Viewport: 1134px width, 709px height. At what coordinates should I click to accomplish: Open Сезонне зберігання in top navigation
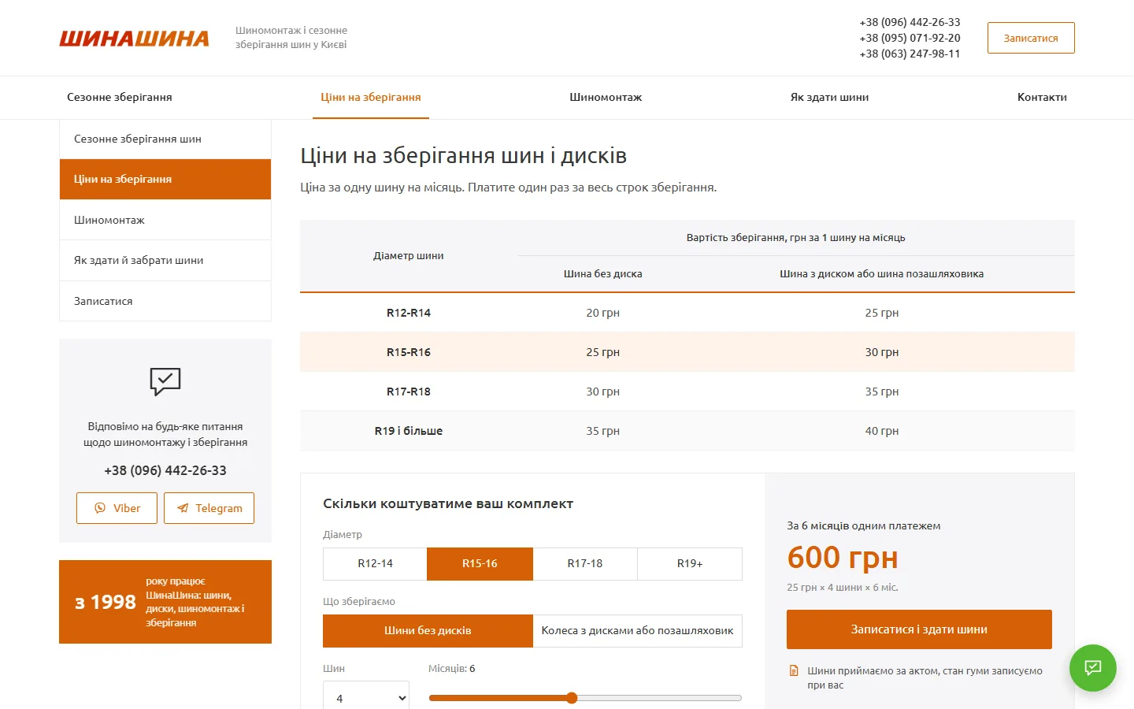click(x=120, y=98)
